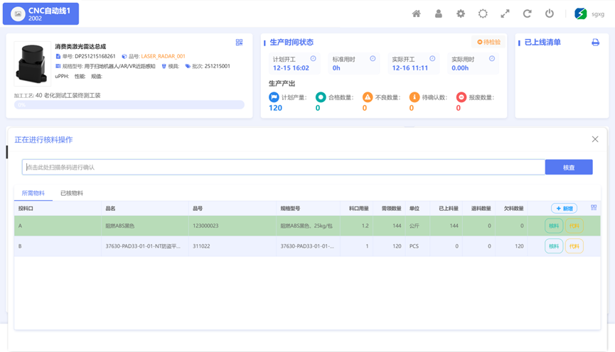Select the 所需物料 tab

33,193
